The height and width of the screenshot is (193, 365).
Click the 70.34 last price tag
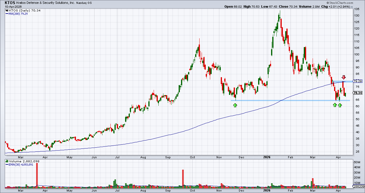click(359, 93)
